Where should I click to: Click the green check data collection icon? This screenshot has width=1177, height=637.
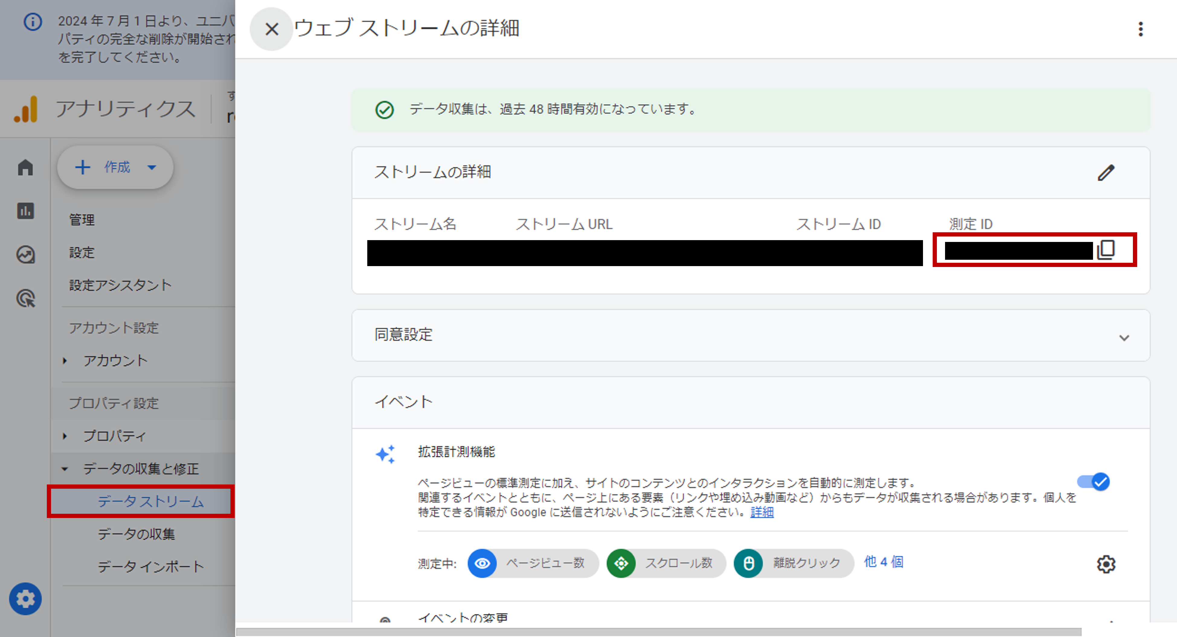385,110
